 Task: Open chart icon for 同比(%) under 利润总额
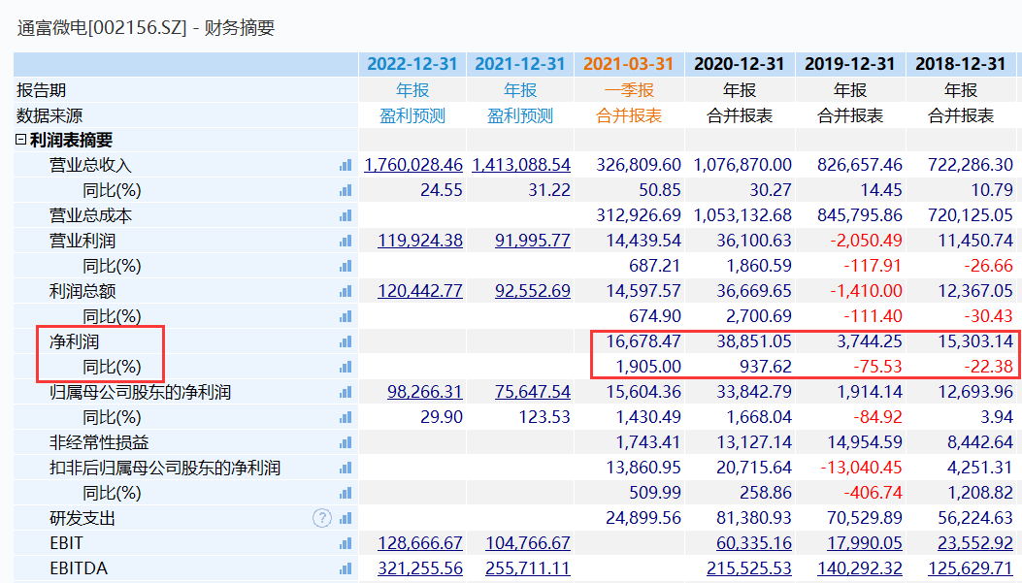pyautogui.click(x=346, y=316)
